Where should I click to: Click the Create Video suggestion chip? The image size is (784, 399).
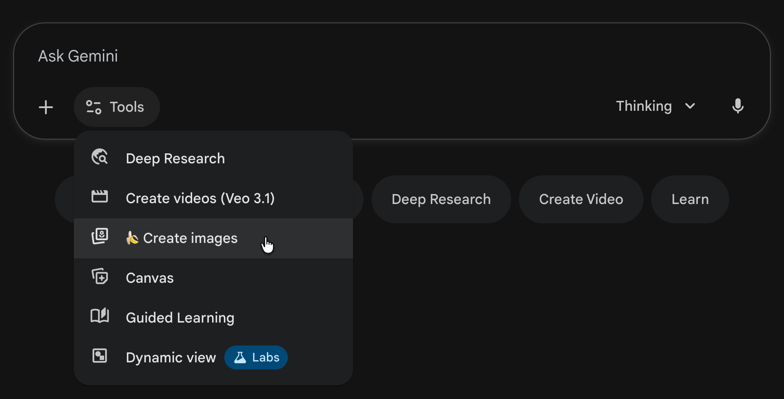tap(581, 199)
